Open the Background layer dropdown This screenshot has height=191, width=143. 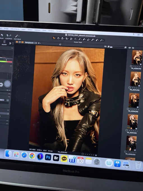point(31,43)
